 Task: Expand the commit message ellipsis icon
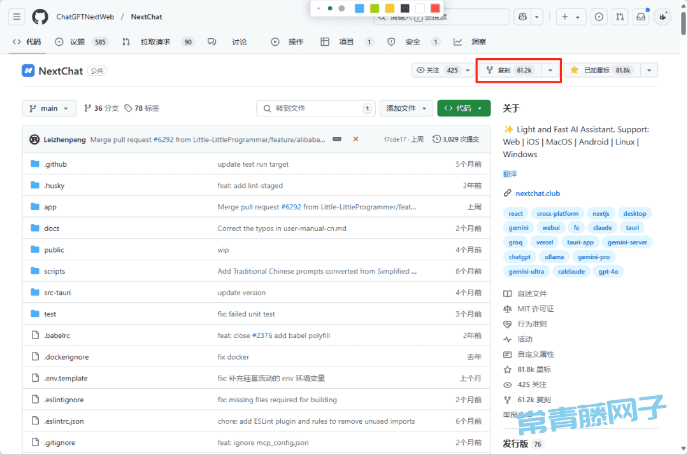(337, 139)
